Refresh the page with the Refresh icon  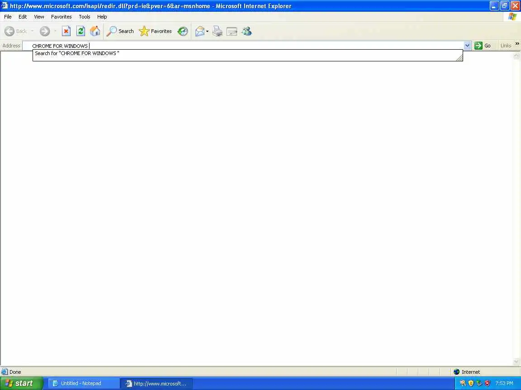coord(81,31)
